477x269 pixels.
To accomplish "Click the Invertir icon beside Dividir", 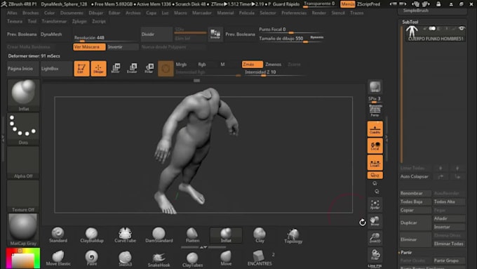I will coord(215,34).
